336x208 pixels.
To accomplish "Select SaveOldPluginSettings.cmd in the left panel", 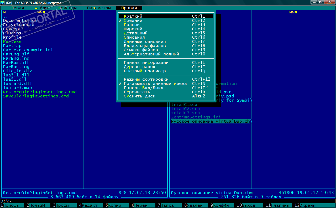I will 36,96.
